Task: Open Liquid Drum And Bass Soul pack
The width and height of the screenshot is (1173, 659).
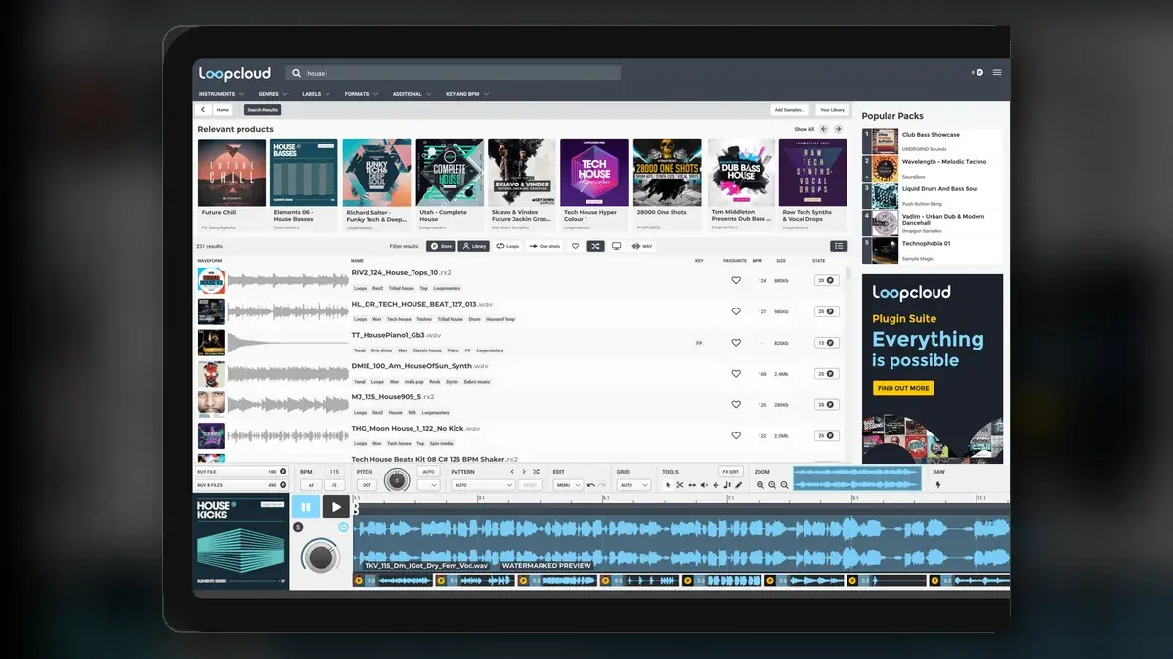Action: (x=932, y=195)
